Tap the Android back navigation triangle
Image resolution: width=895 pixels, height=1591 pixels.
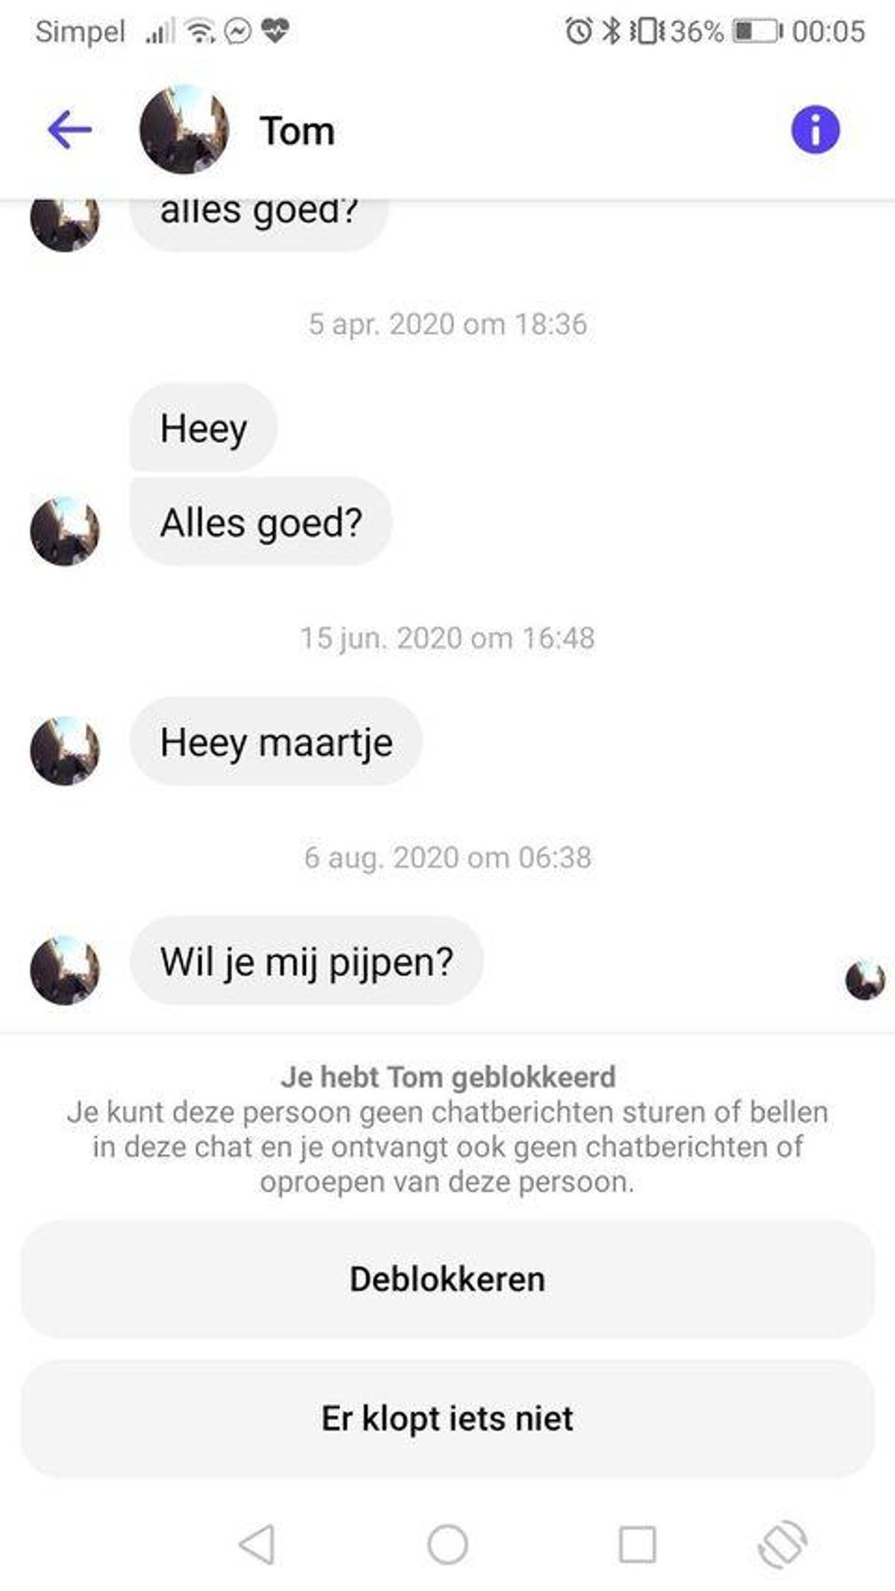[257, 1544]
